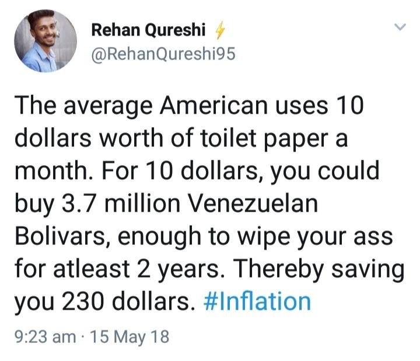Click the word average in tweet
The width and height of the screenshot is (420, 361).
tap(108, 106)
